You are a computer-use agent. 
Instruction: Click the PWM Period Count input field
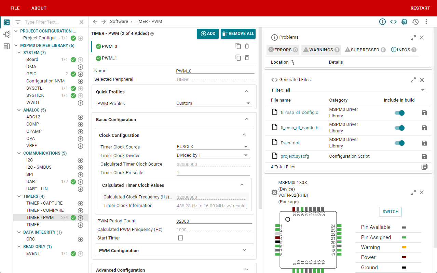coord(214,221)
